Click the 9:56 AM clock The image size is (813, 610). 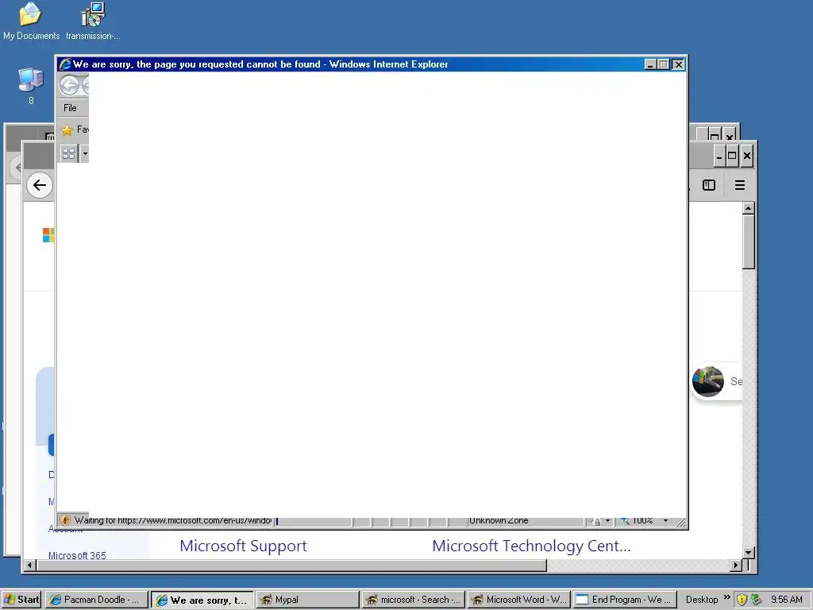tap(786, 600)
